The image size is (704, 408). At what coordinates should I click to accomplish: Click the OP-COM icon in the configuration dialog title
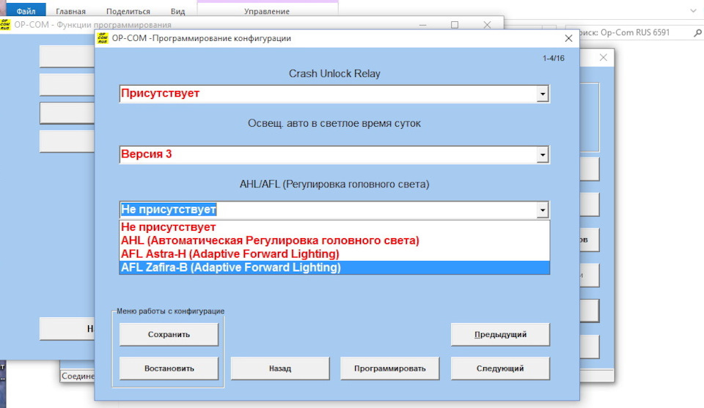coord(102,38)
